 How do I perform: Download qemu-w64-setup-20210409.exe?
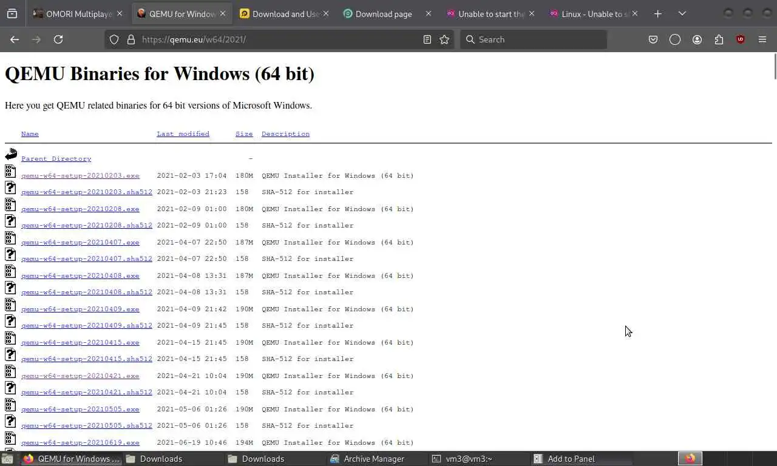[80, 309]
